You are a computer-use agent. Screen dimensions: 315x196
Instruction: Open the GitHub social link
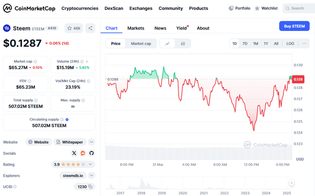pos(92,153)
